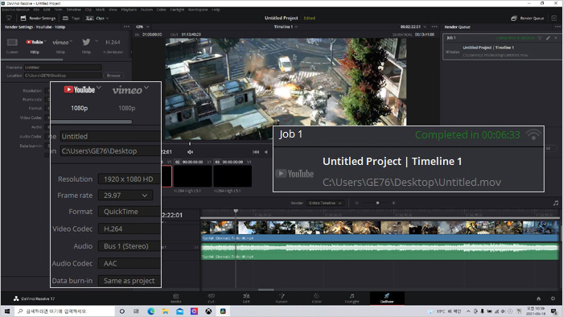Click the timeline playhead marker
Image resolution: width=563 pixels, height=317 pixels.
236,211
